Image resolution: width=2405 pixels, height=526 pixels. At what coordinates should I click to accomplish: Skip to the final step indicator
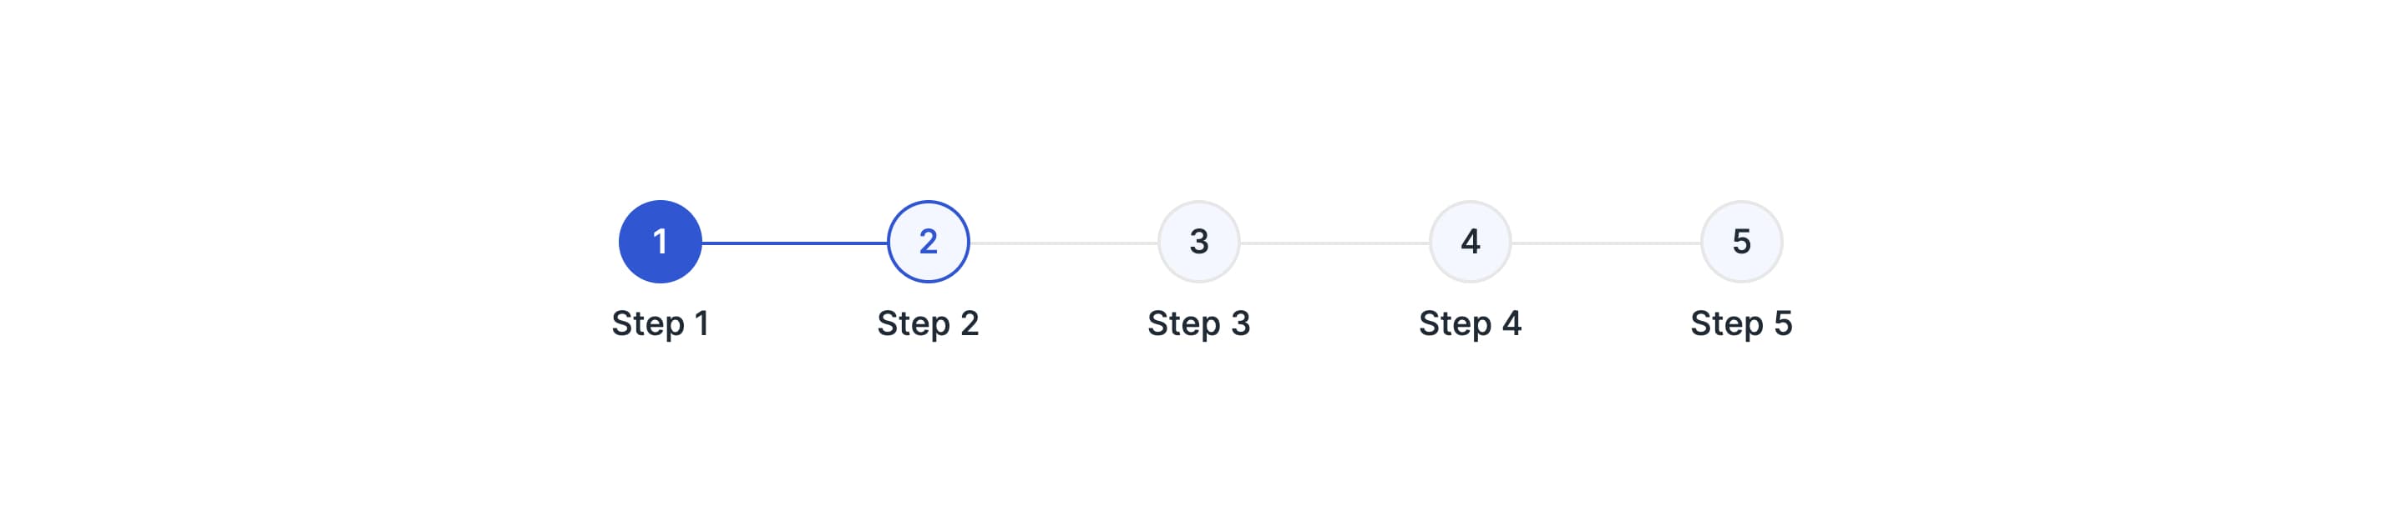coord(1741,242)
